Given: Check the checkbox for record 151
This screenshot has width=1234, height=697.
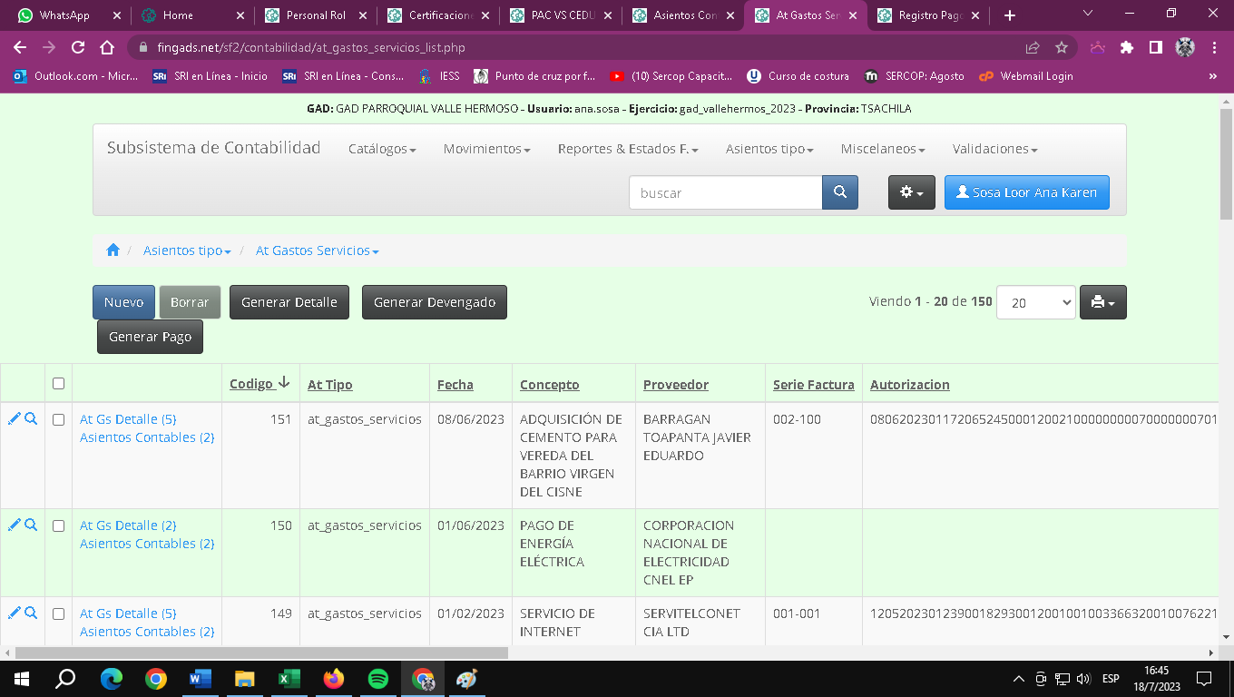Looking at the screenshot, I should pos(58,419).
